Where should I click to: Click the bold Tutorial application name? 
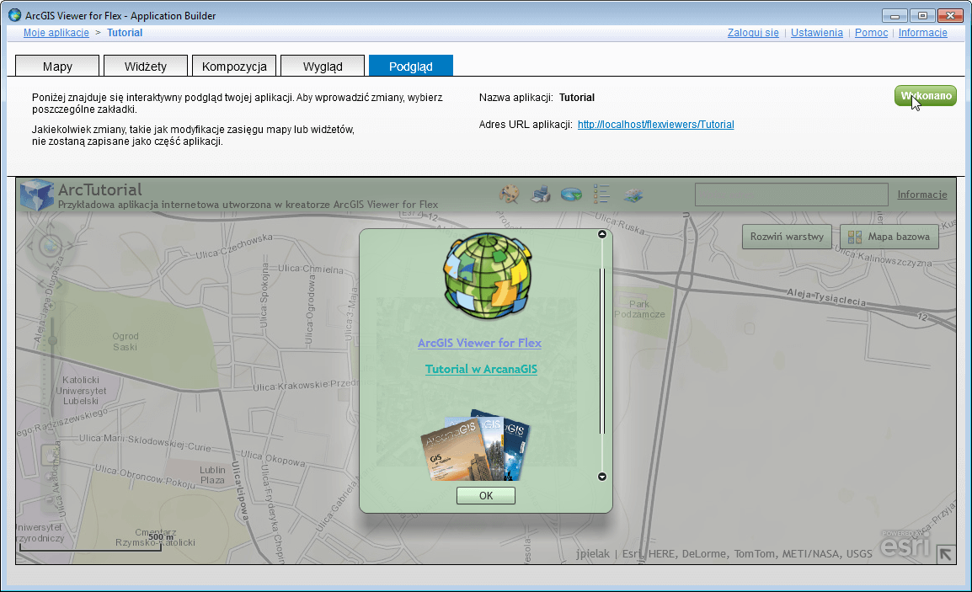(x=576, y=98)
